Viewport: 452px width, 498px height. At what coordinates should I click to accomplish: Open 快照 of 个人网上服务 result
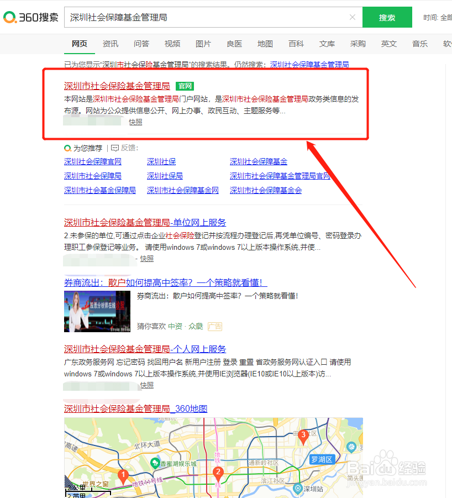pos(146,385)
